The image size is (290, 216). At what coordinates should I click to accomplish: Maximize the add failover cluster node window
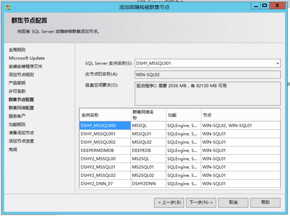tap(265, 6)
